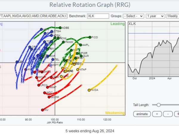
Task: Select the ROP data point
Action: coord(48,56)
